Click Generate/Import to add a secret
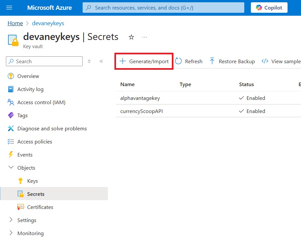The width and height of the screenshot is (301, 243). pos(144,61)
